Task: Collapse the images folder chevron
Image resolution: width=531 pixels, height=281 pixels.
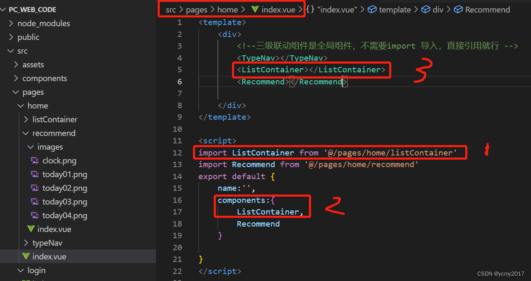Action: pos(31,147)
